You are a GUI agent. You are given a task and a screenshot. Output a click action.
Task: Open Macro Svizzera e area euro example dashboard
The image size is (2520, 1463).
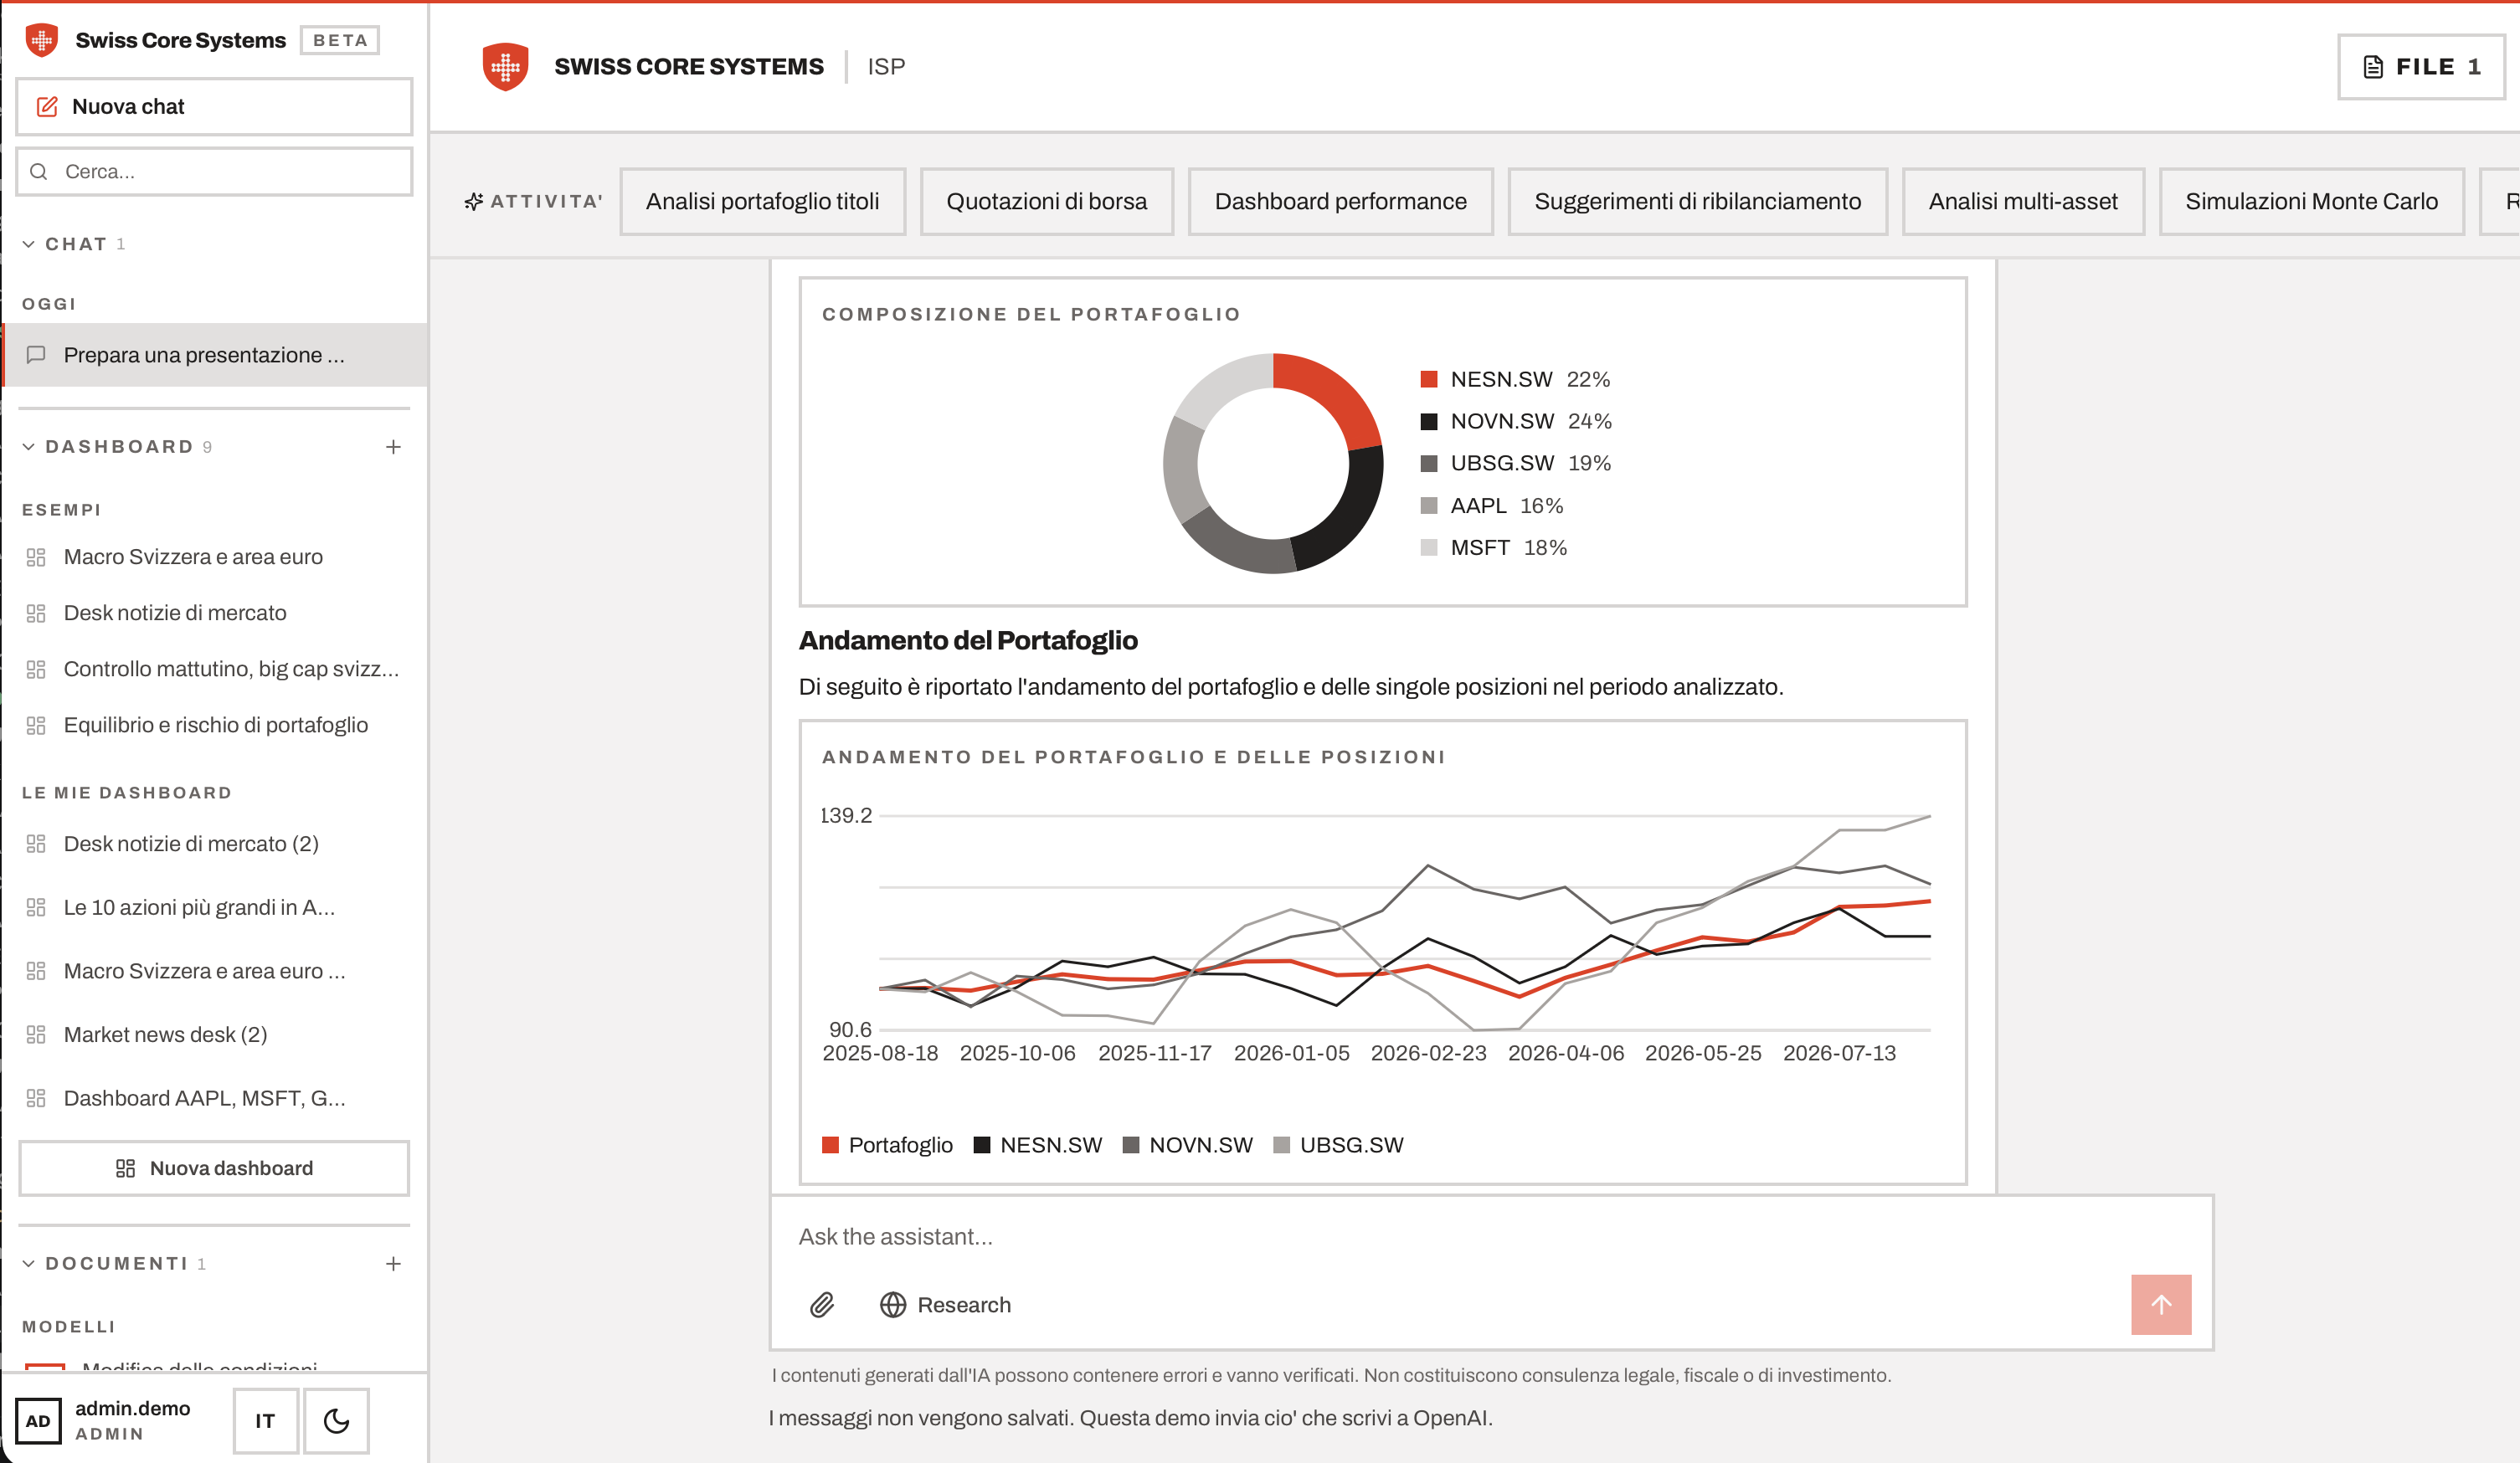coord(214,557)
